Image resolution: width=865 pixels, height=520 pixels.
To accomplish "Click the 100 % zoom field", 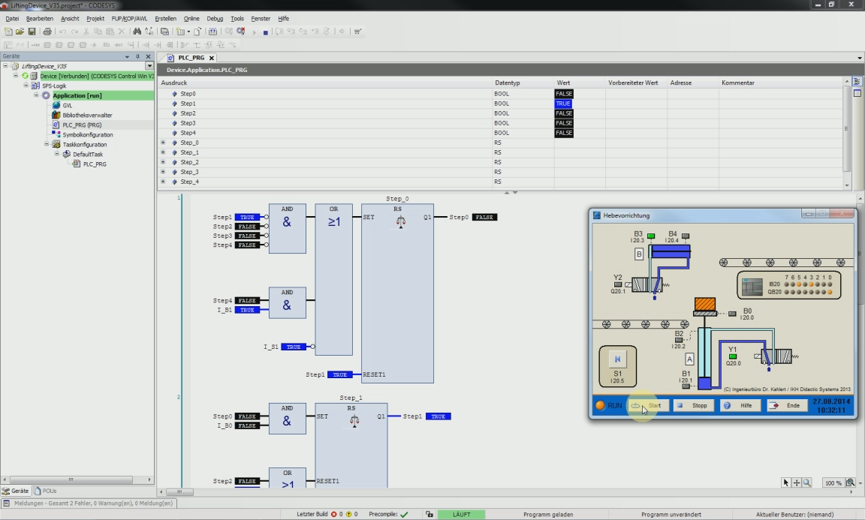I will point(833,483).
